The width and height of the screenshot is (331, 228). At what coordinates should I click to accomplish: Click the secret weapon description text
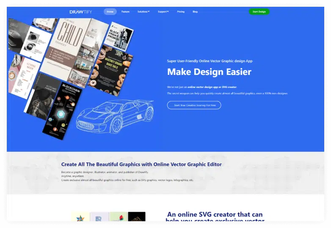point(227,93)
